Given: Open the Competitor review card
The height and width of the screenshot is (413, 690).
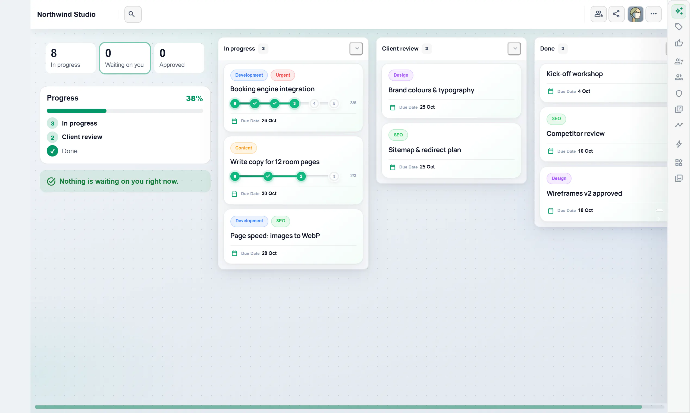Looking at the screenshot, I should (604, 134).
